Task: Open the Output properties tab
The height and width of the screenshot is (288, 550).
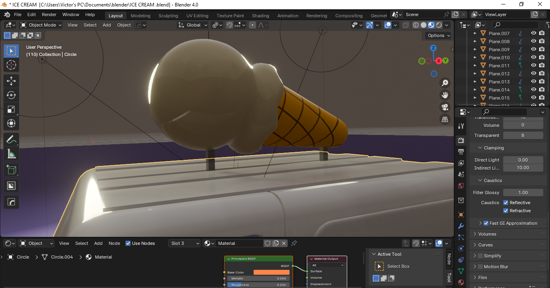Action: pos(461,152)
